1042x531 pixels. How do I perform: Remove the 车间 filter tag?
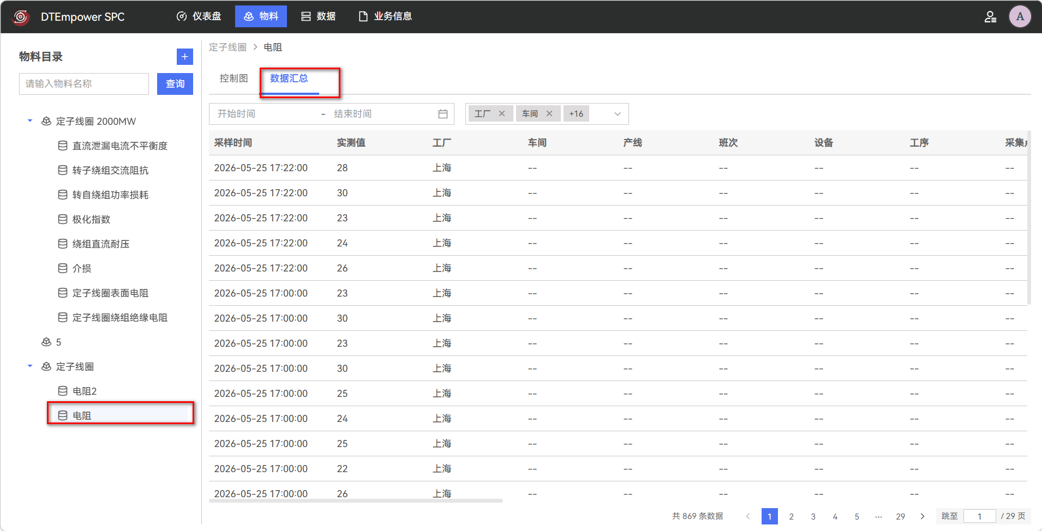point(549,113)
